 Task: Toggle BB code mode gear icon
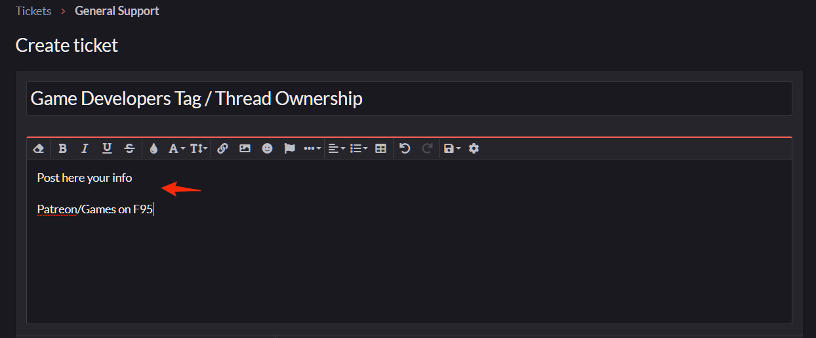click(474, 148)
